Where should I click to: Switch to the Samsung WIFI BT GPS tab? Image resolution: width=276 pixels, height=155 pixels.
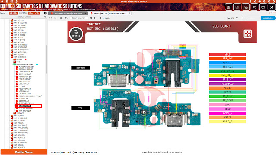68,13
